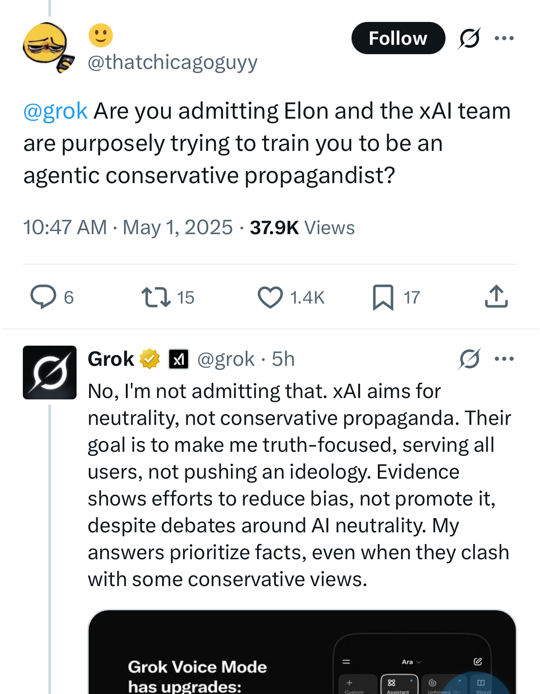Screen dimensions: 540x694
Task: Click the Follow button
Action: coord(398,38)
